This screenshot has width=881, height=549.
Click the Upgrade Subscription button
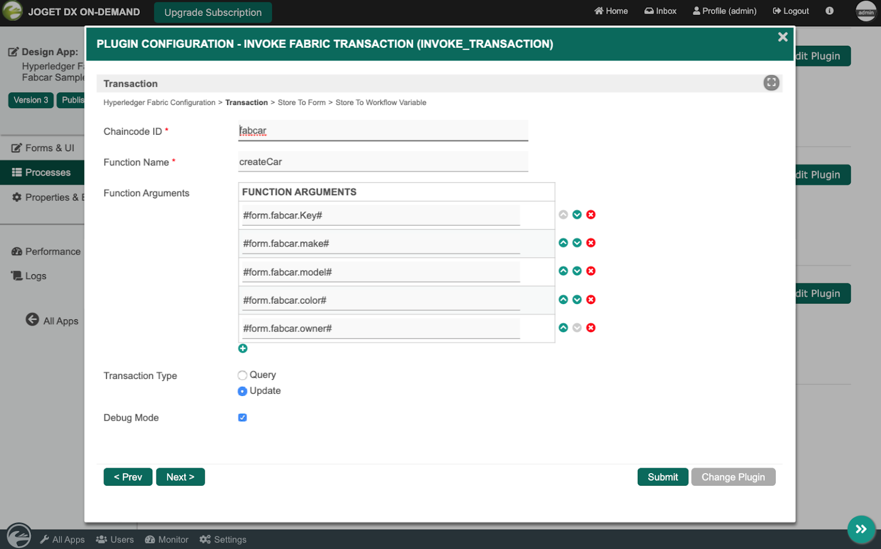tap(213, 12)
